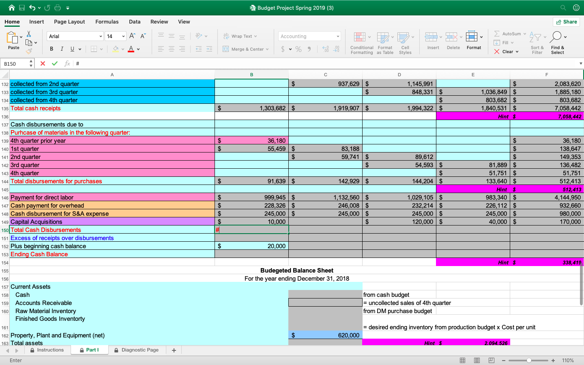Adjust the zoom slider handle
The width and height of the screenshot is (584, 365).
(529, 360)
